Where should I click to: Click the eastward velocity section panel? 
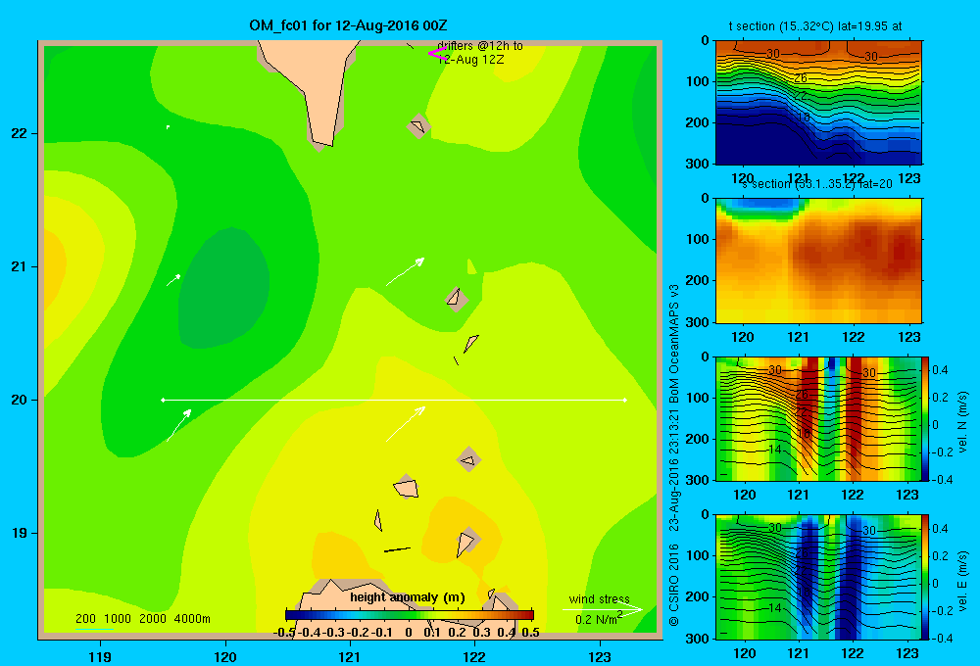[818, 577]
